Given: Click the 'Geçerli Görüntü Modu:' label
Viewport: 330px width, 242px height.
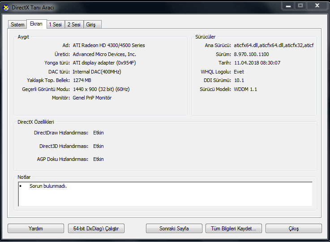Looking at the screenshot, I should (46, 89).
